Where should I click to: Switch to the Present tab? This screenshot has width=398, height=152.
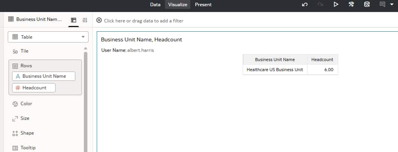(203, 4)
